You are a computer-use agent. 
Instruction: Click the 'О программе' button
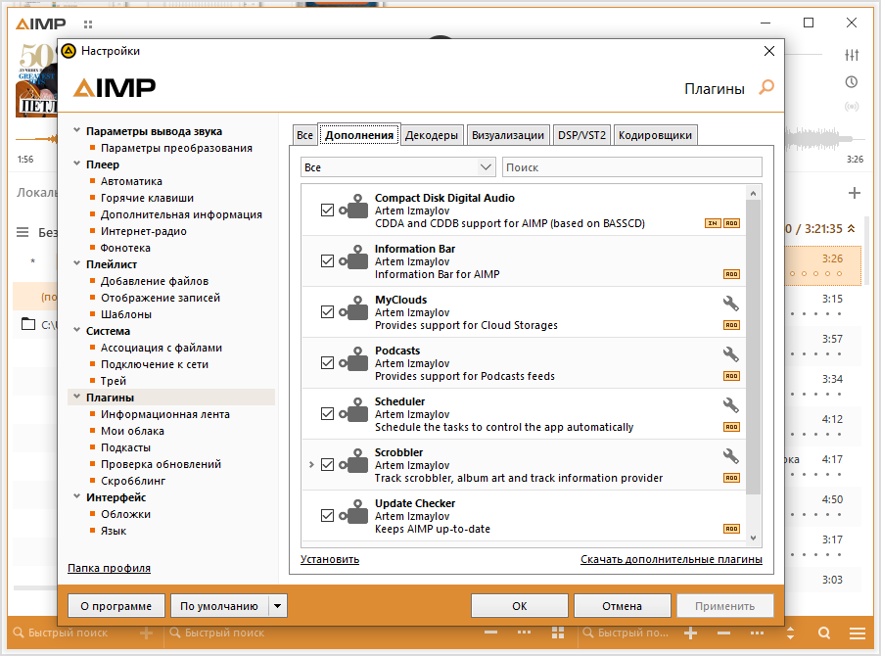tap(116, 606)
